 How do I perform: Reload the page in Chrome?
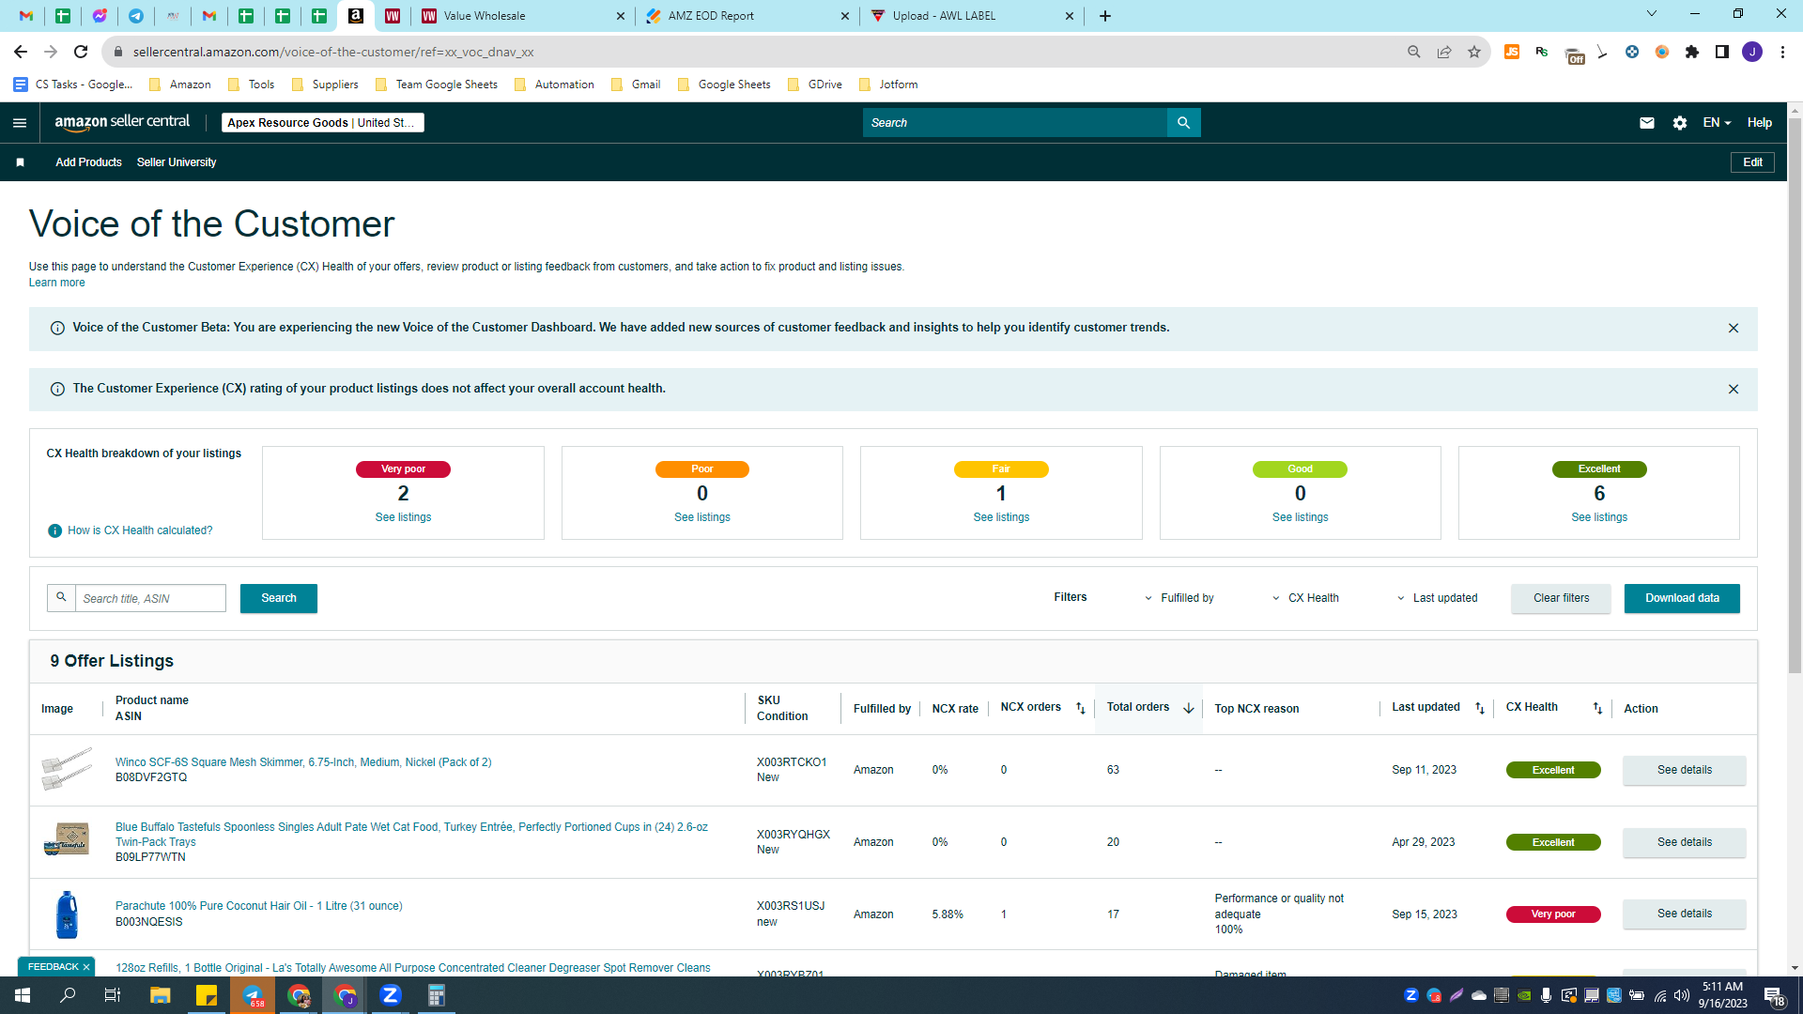pyautogui.click(x=81, y=53)
